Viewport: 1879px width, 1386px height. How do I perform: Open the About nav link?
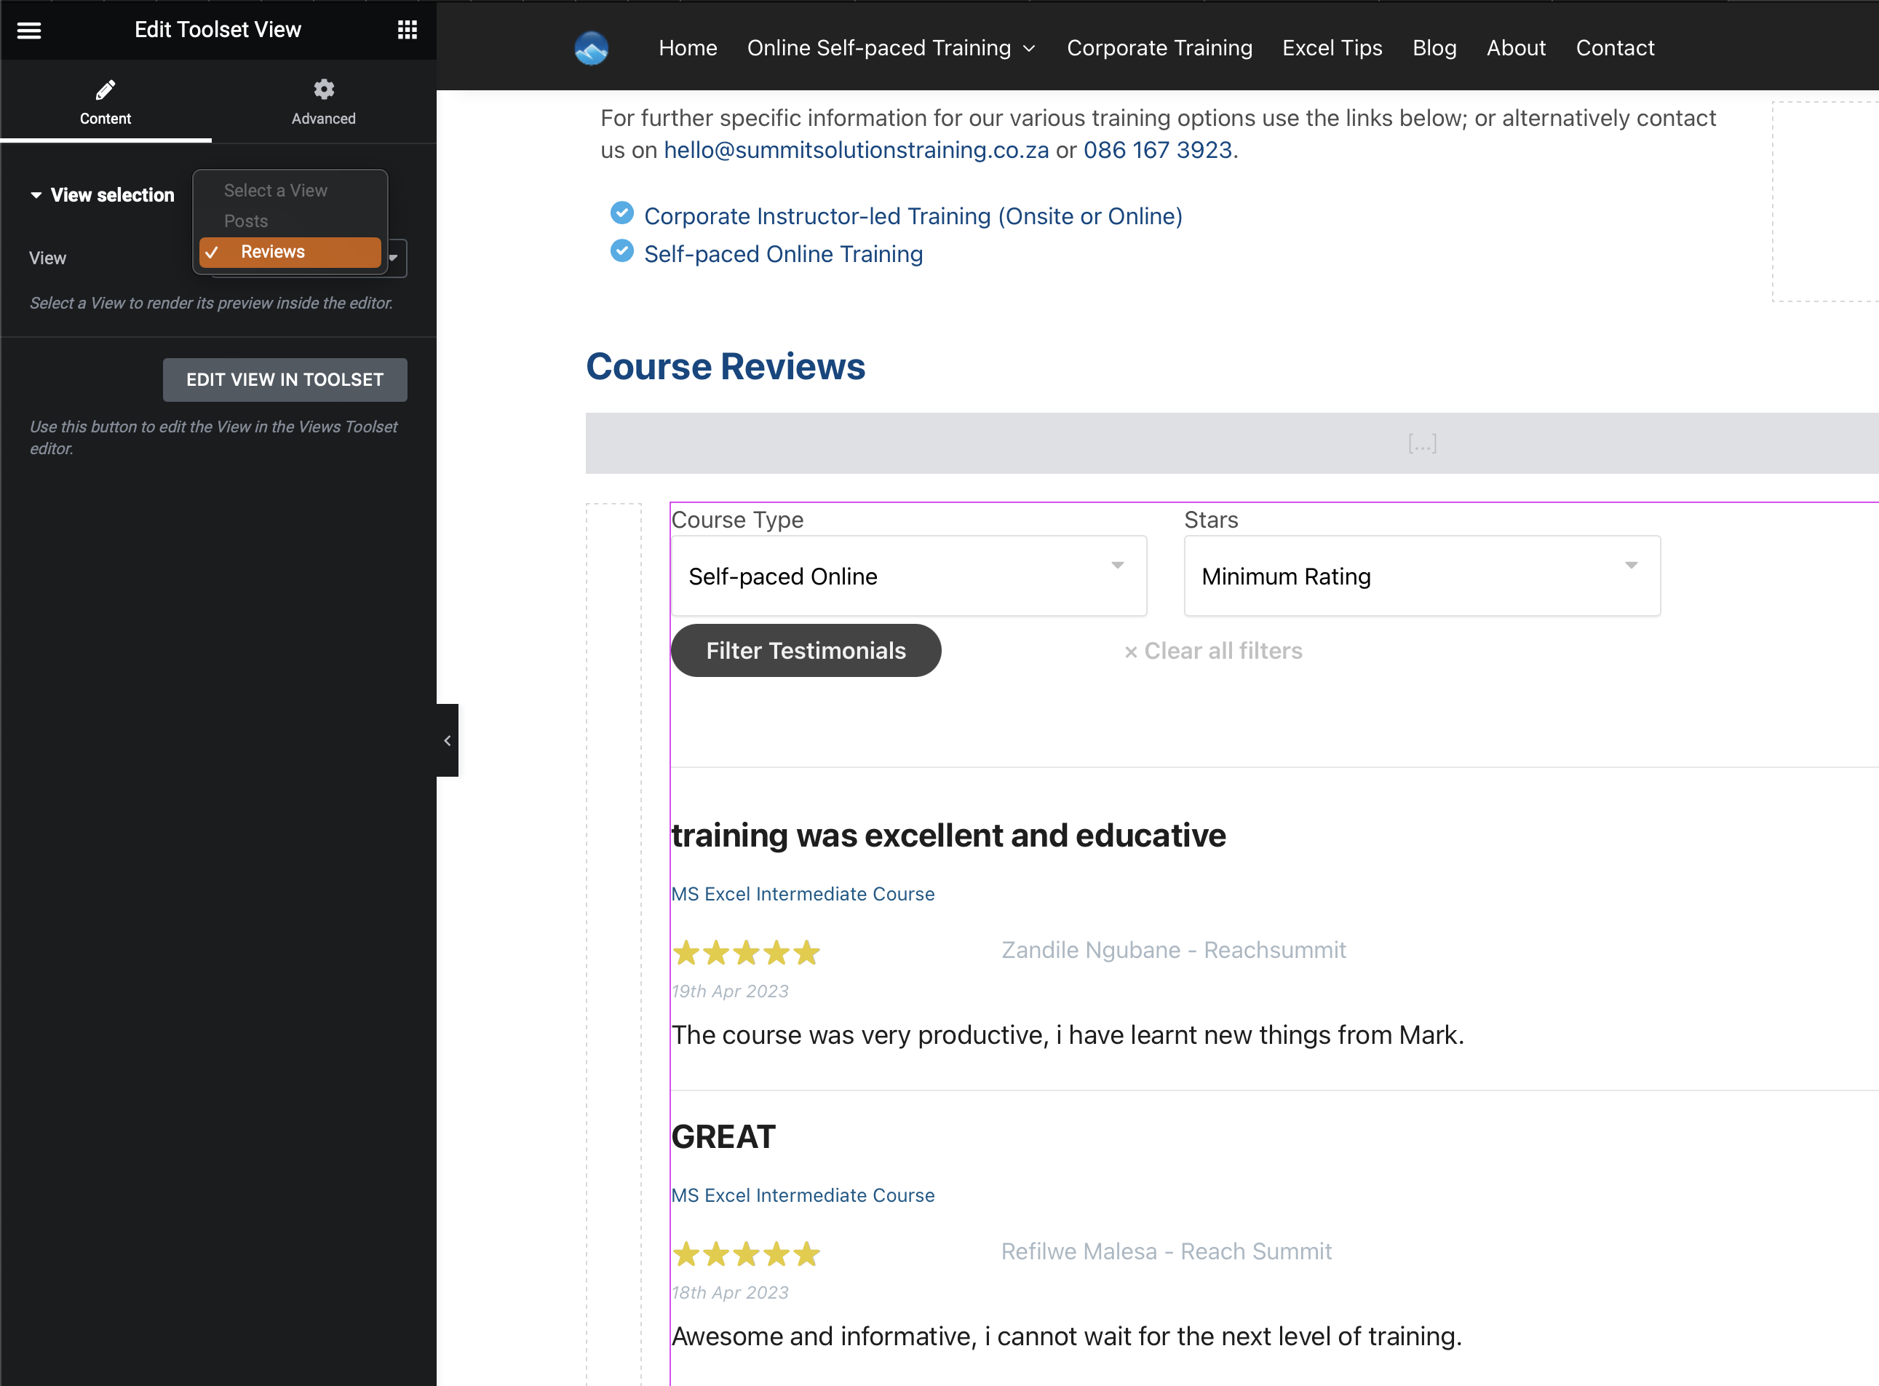tap(1516, 48)
